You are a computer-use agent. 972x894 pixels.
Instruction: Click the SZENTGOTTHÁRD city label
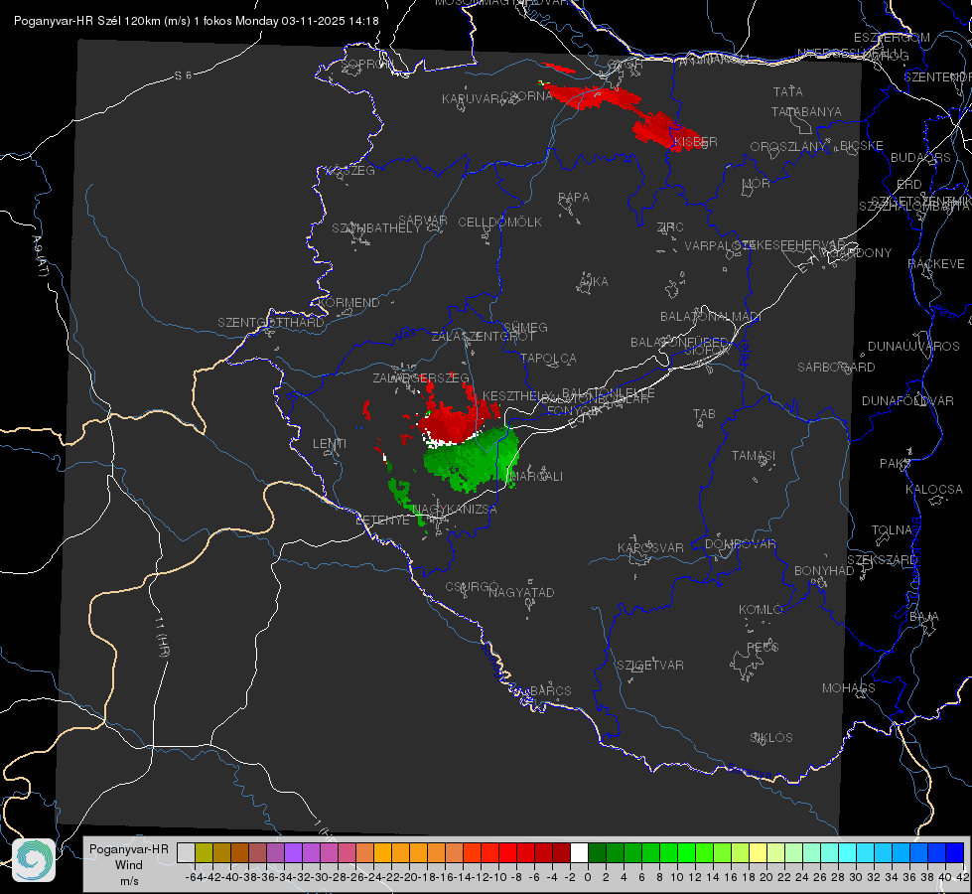tap(271, 323)
